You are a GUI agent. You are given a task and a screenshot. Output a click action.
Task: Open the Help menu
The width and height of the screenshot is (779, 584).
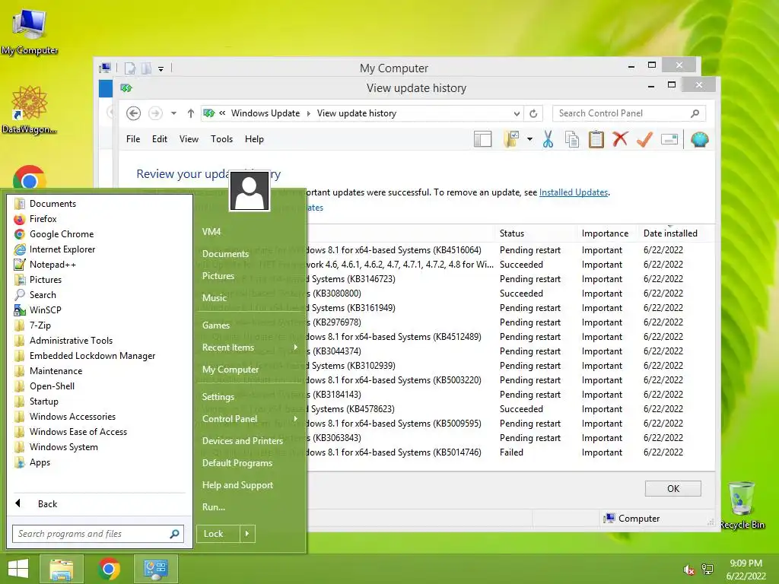[254, 140]
